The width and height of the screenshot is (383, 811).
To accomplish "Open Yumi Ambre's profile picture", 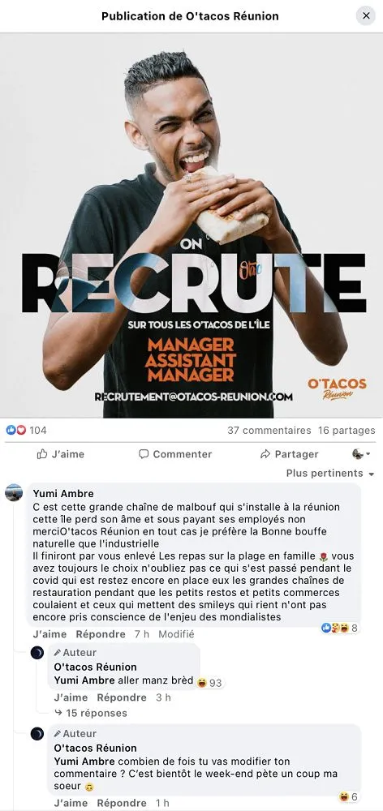I will 14,493.
